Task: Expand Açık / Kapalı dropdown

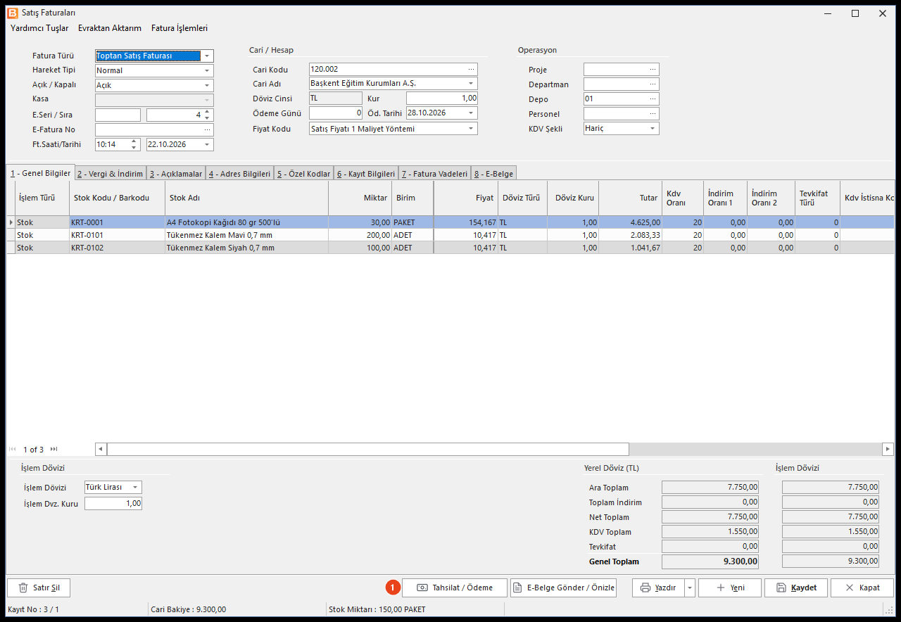Action: point(207,85)
